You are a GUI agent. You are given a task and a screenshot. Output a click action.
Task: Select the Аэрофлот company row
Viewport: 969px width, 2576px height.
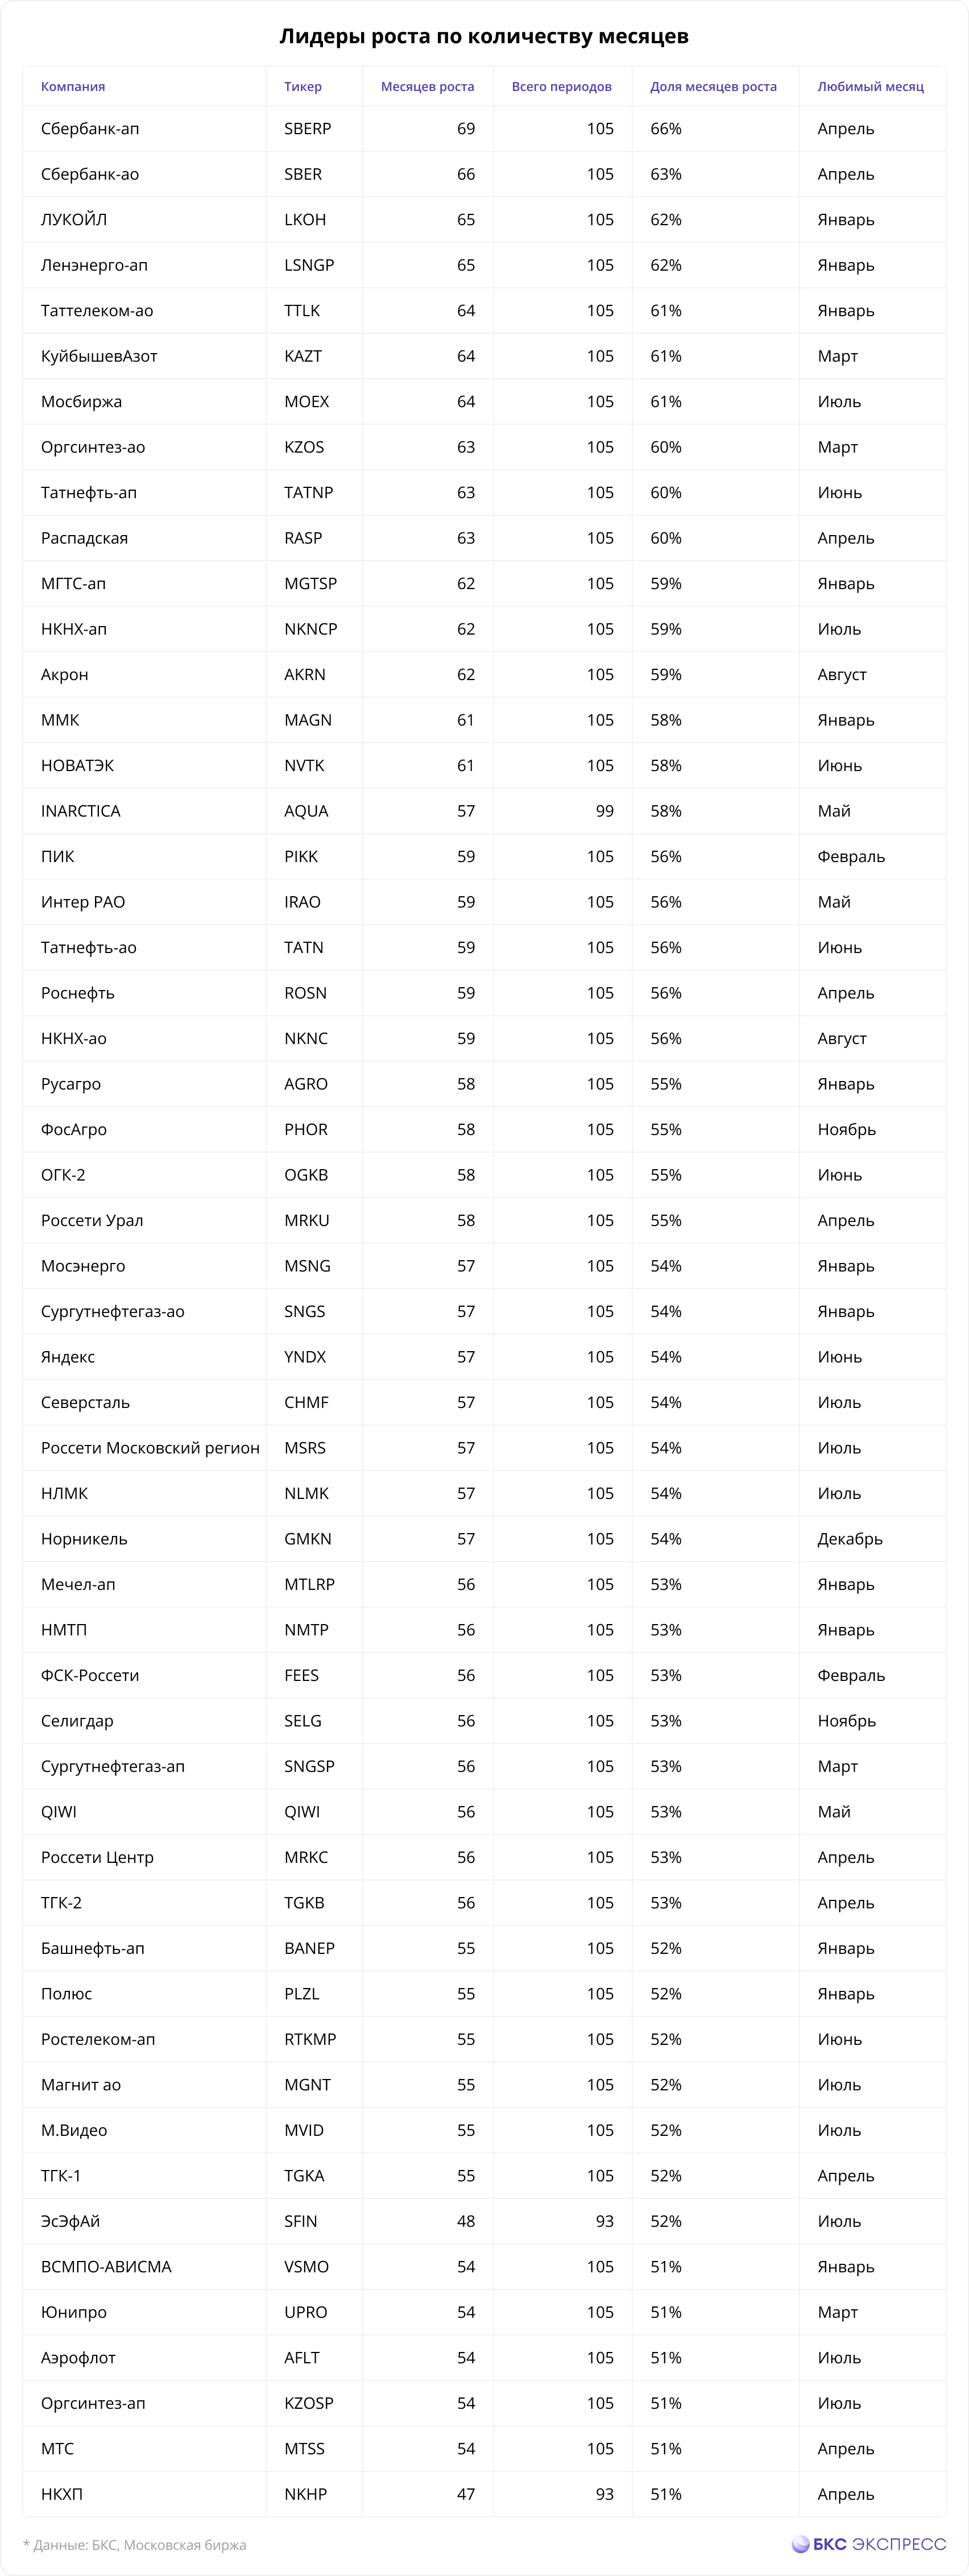pyautogui.click(x=484, y=2358)
